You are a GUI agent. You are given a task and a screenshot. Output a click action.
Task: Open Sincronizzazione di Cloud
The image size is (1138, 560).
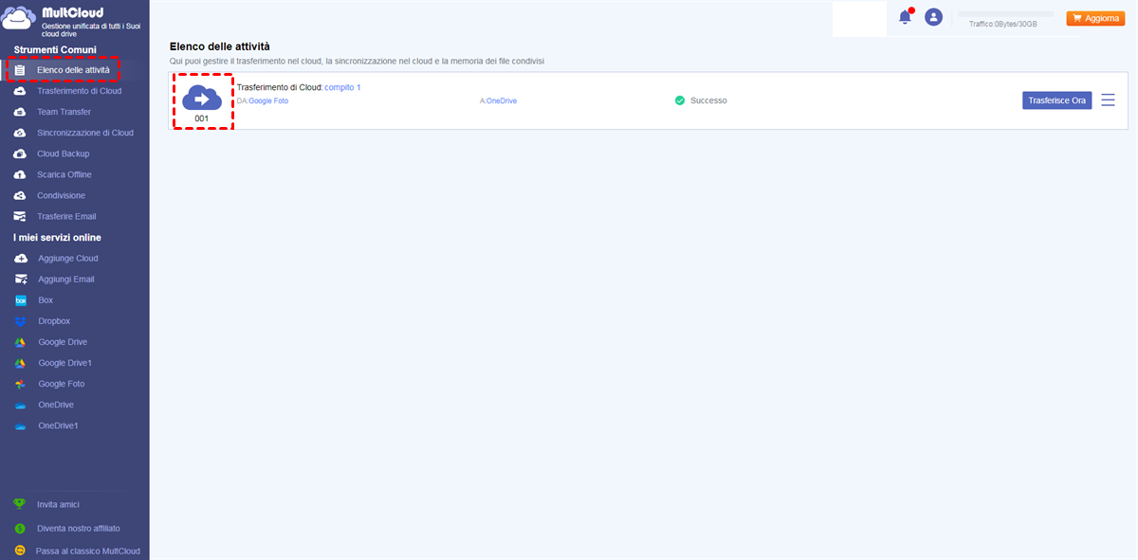(85, 133)
